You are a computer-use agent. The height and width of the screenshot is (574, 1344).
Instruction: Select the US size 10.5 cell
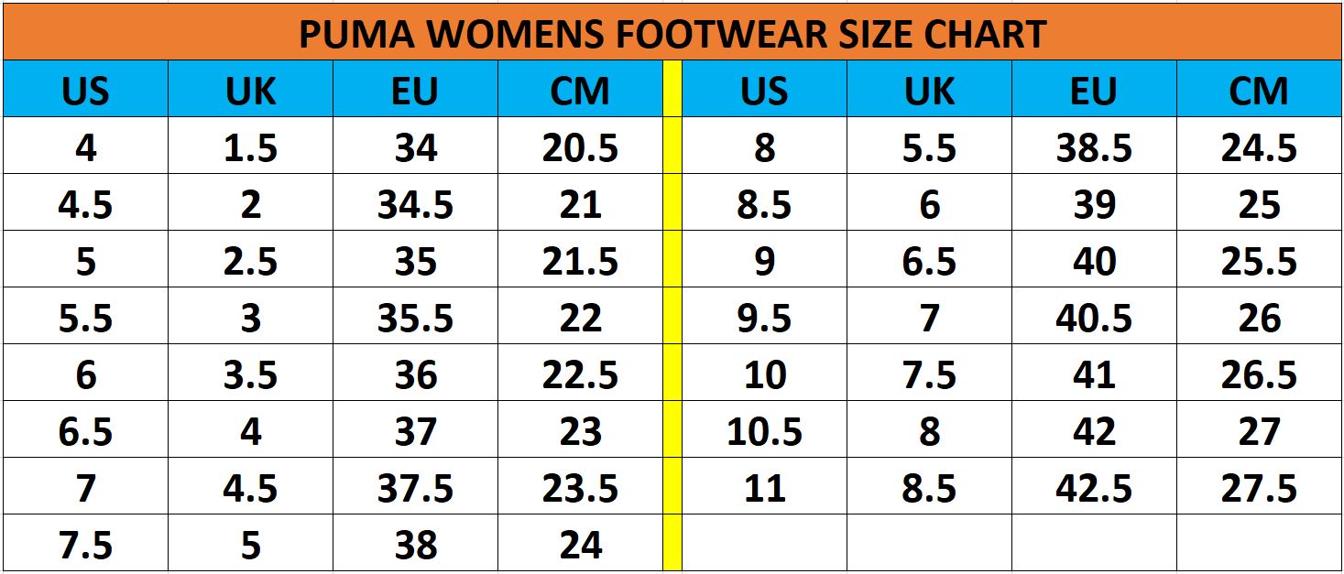pos(764,430)
